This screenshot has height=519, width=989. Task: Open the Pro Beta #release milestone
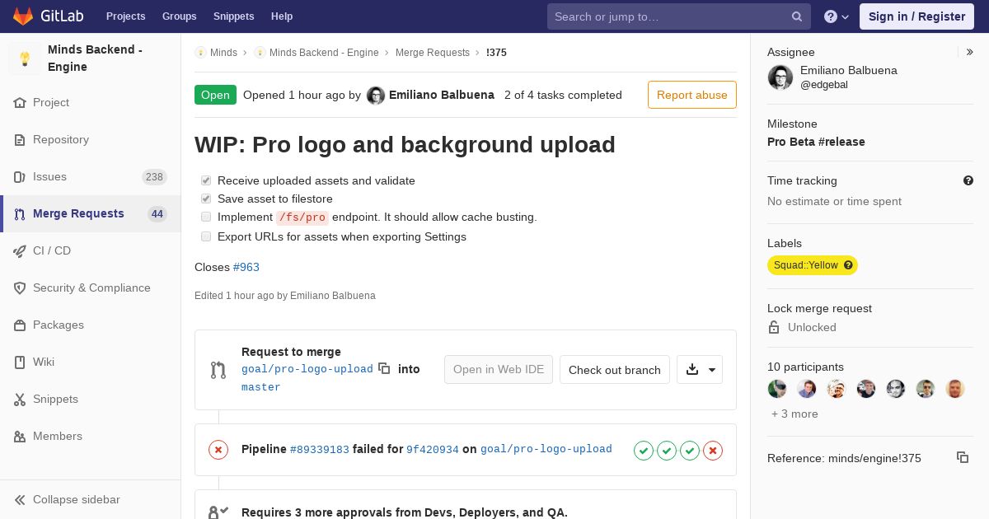pos(816,142)
